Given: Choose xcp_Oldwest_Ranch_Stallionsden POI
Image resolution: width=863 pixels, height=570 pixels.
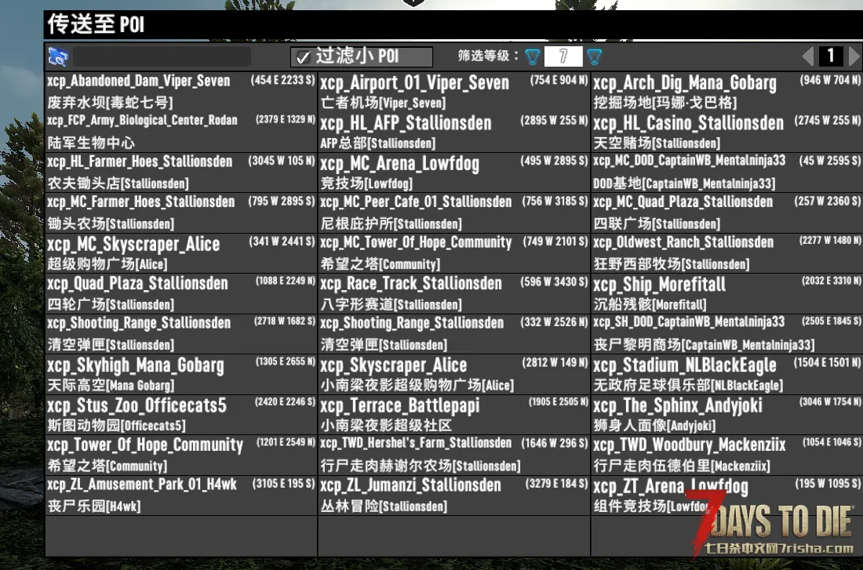Looking at the screenshot, I should point(727,254).
